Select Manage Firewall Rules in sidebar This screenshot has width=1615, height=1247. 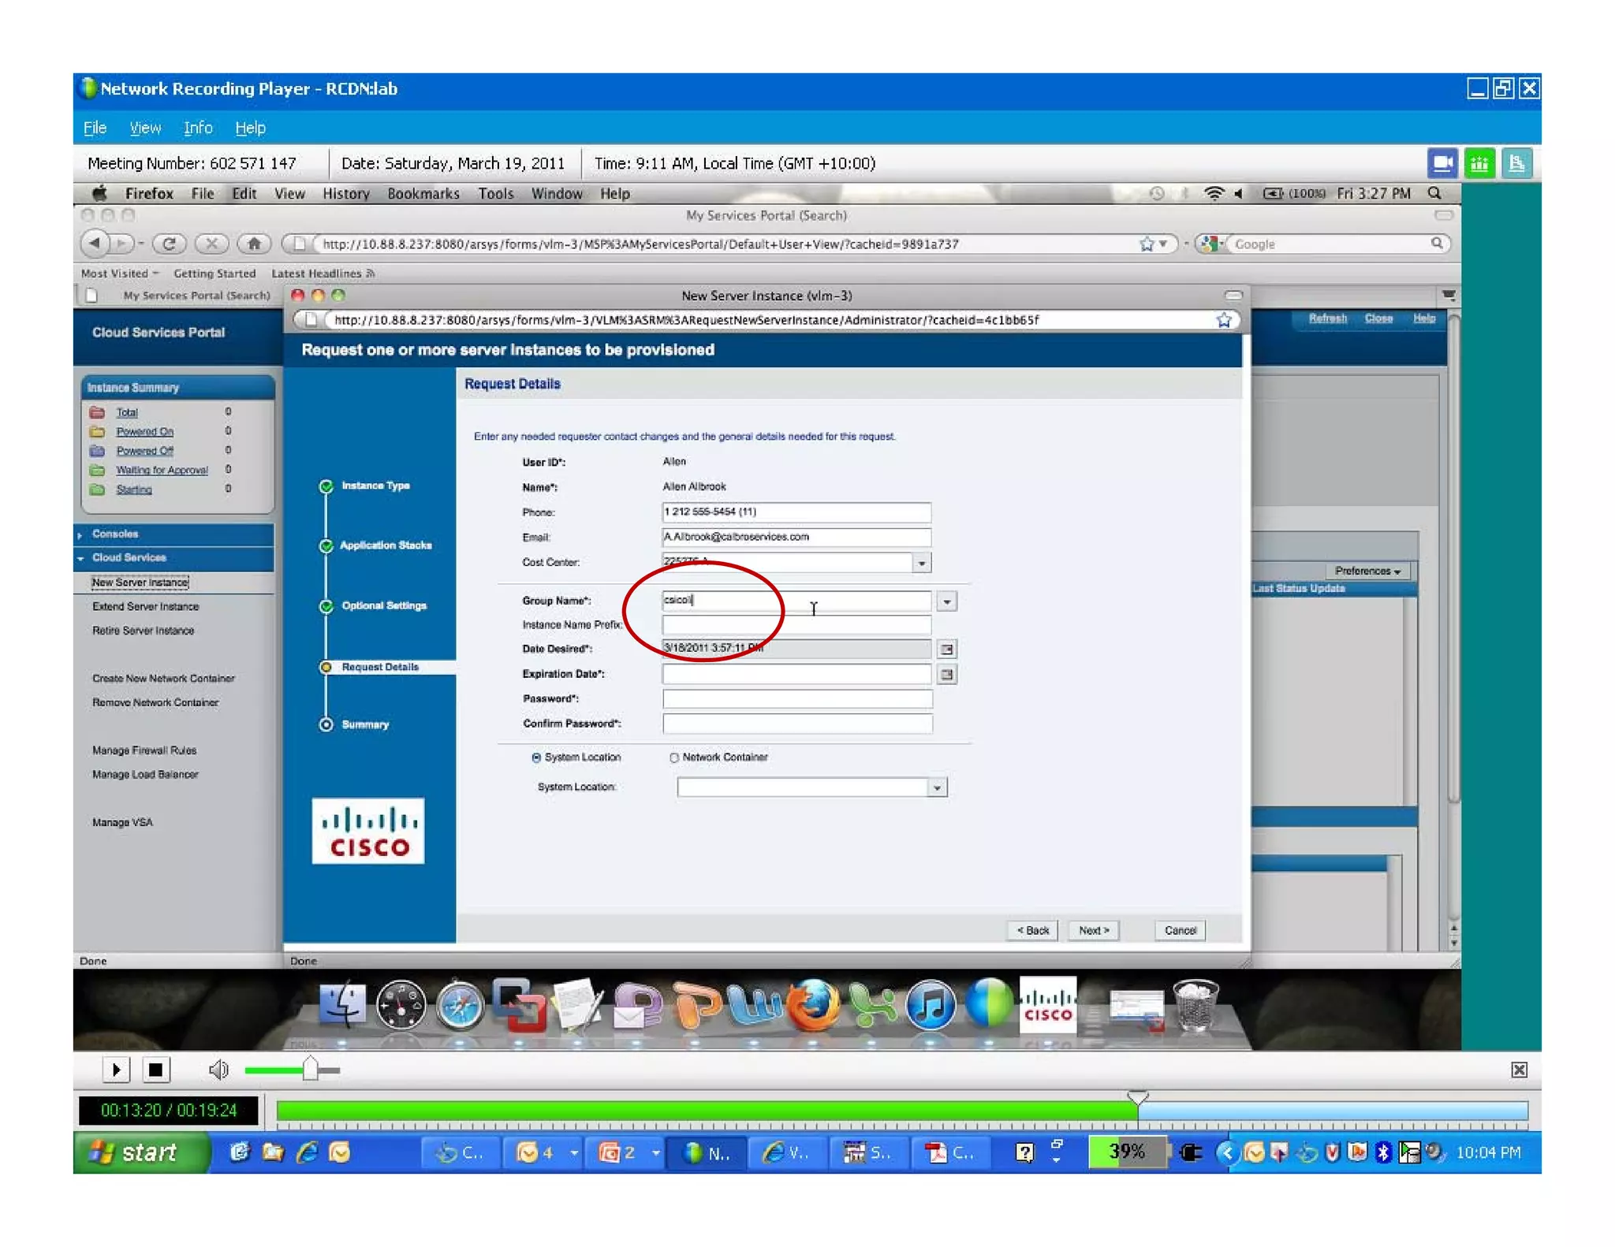[144, 750]
